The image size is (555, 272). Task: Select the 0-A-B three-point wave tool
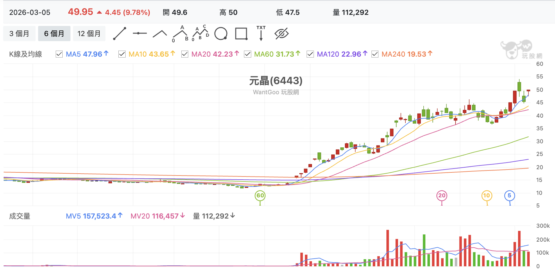pos(180,34)
